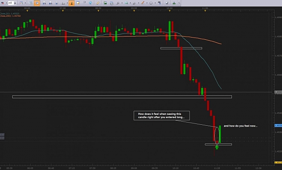Select the yellow ruler measuring tool
Screen dimensions: 282x170
(x=98, y=3)
